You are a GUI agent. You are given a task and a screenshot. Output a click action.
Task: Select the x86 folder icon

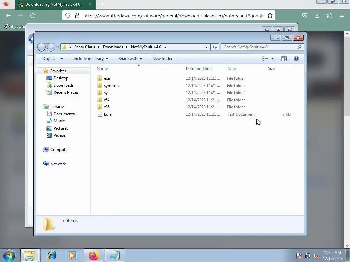[x=99, y=107]
